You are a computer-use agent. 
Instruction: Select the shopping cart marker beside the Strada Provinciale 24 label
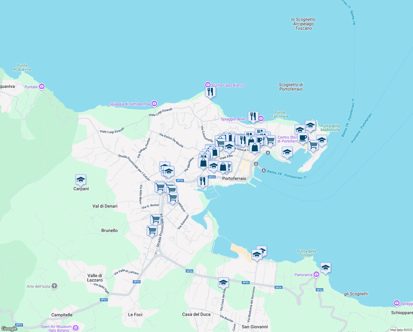tap(155, 220)
